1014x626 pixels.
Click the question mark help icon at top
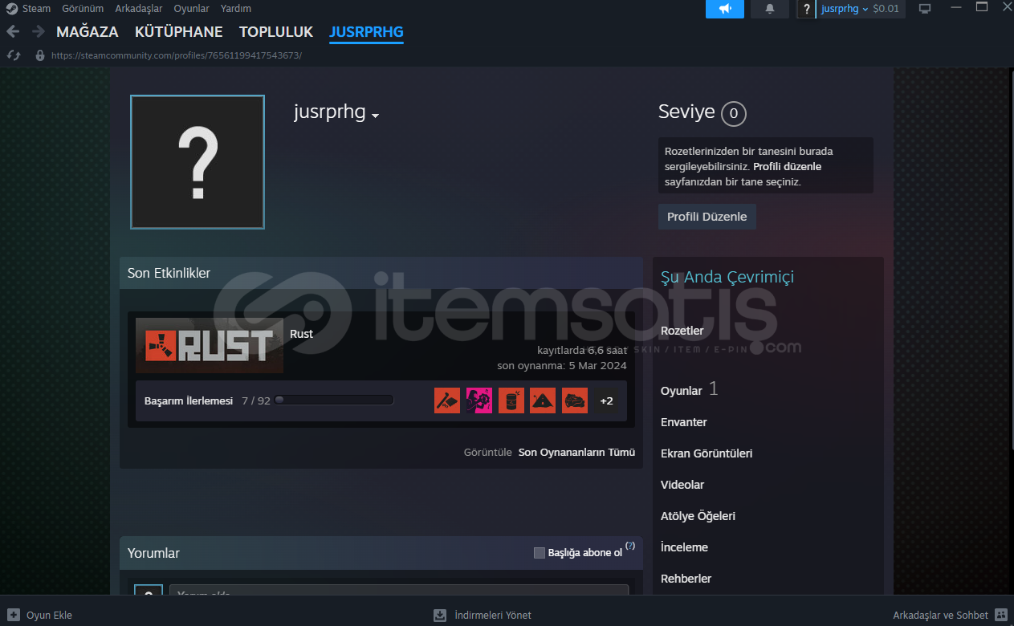coord(806,9)
